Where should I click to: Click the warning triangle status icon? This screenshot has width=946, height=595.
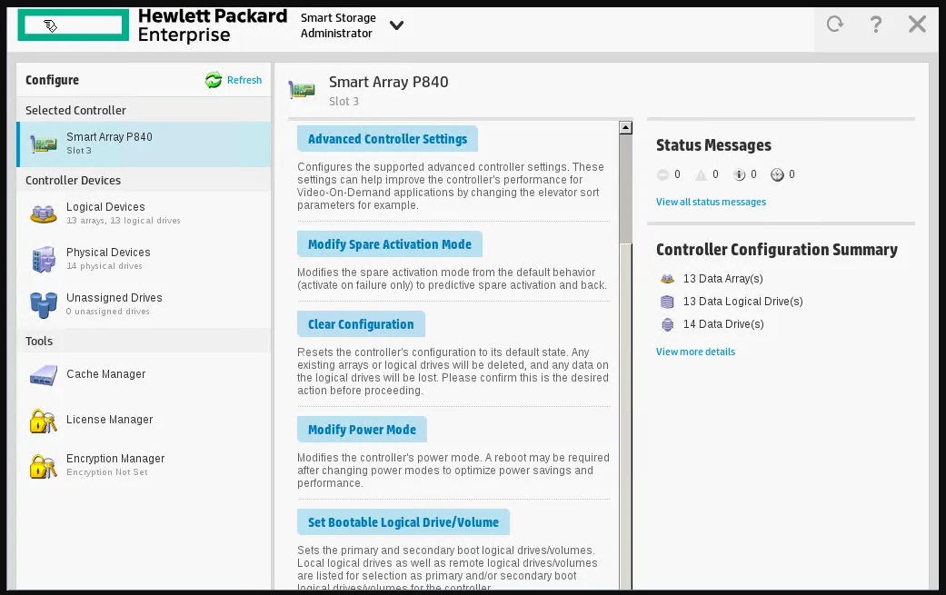pyautogui.click(x=701, y=174)
